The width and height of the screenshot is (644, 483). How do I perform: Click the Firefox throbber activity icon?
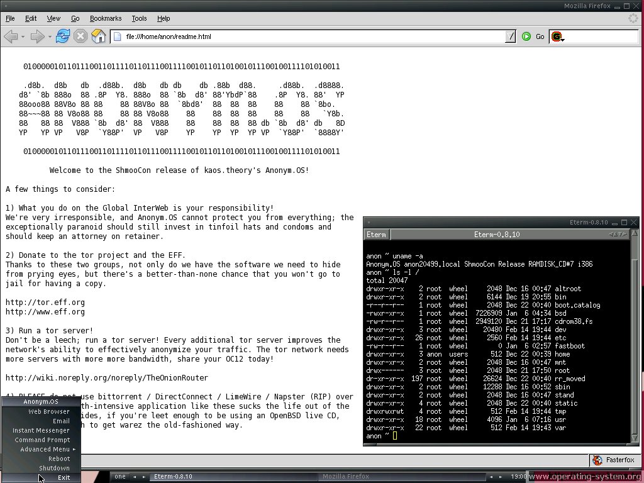coord(634,18)
